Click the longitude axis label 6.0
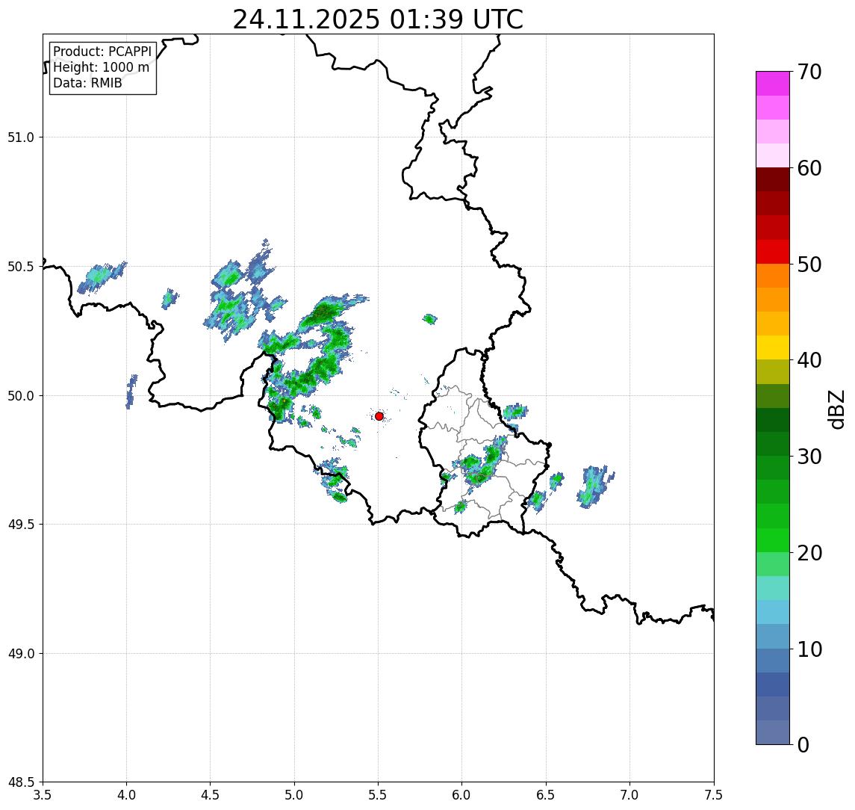Screen dimensions: 855x810 tap(462, 795)
